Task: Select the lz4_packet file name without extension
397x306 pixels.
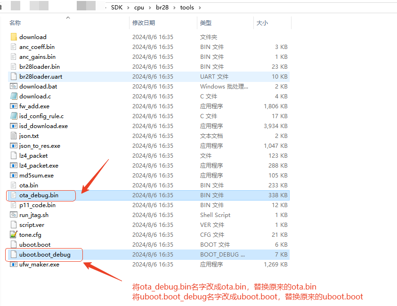Action: tap(33, 156)
